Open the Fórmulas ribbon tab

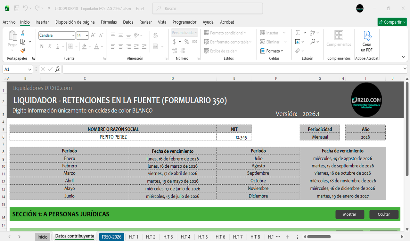coord(109,22)
